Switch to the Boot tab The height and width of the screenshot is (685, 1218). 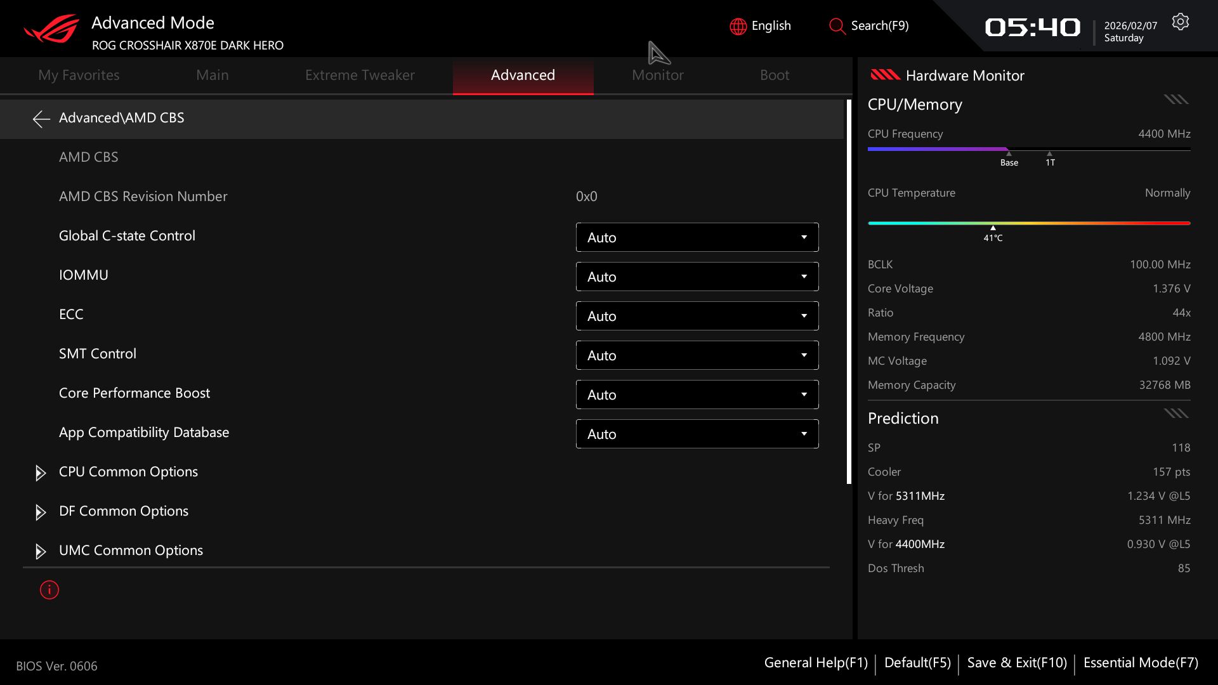pos(774,75)
